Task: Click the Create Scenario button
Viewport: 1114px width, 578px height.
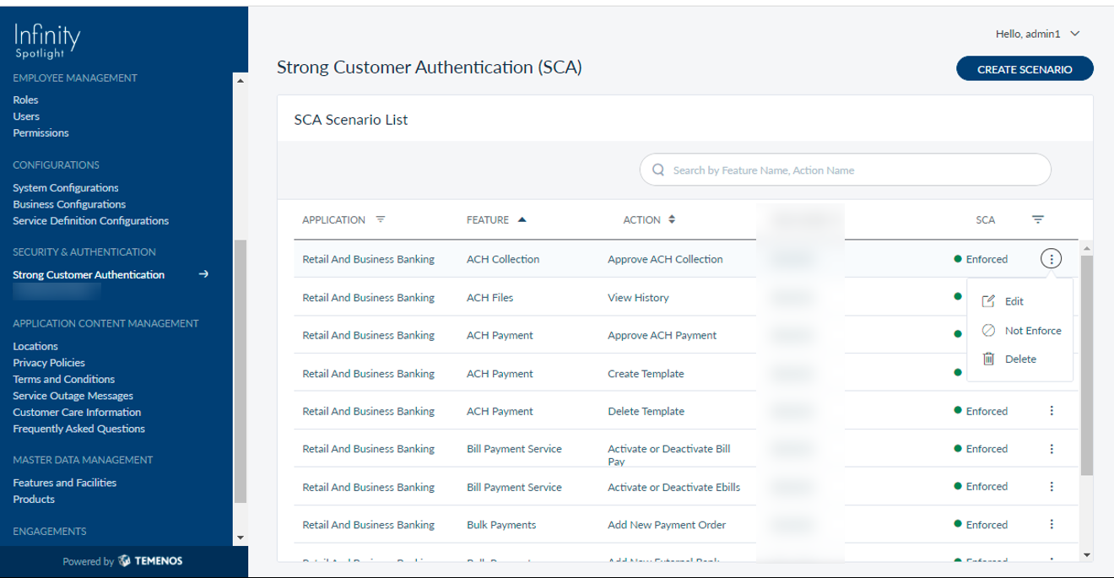Action: (x=1024, y=69)
